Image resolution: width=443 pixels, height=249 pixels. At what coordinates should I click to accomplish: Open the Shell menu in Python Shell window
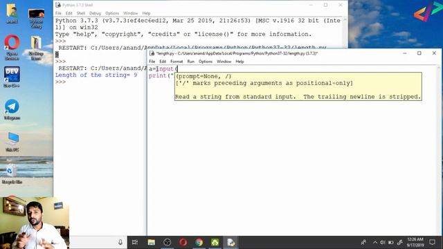pyautogui.click(x=81, y=13)
